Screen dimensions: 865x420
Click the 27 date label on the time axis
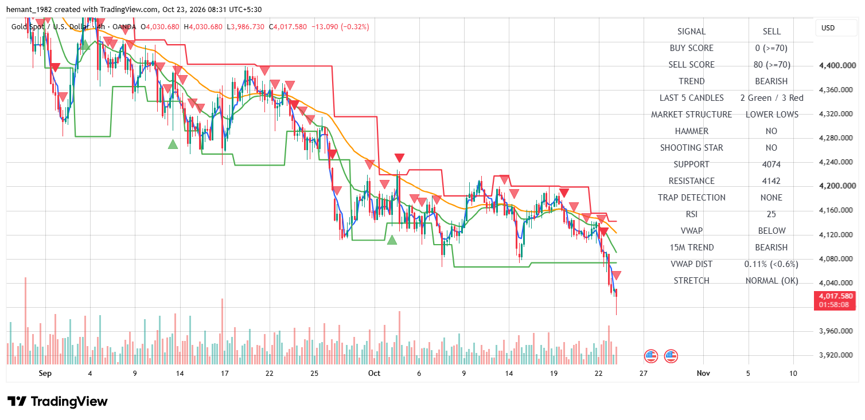pos(643,373)
